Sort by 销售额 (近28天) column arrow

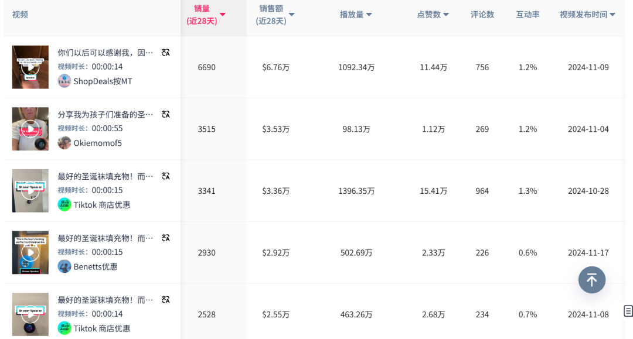[x=292, y=15]
